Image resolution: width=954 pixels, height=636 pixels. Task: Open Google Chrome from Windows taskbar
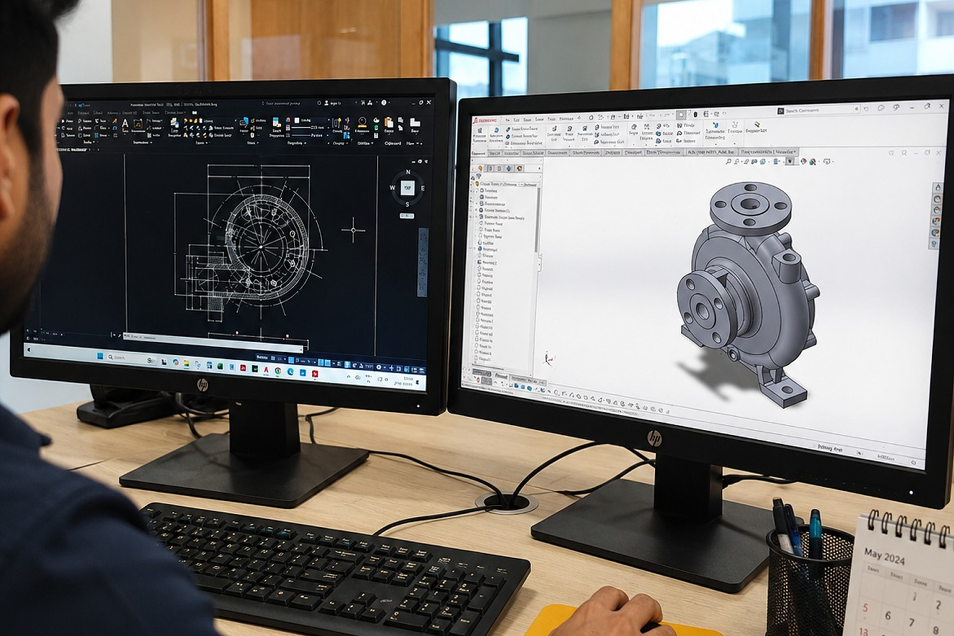click(x=278, y=371)
